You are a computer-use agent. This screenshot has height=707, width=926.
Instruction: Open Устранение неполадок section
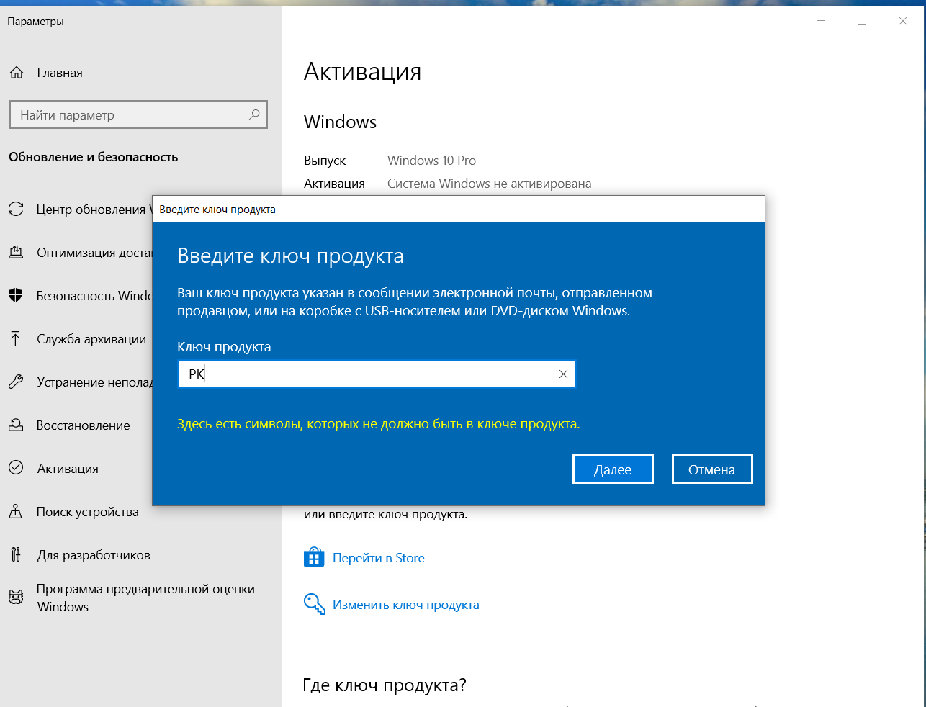pos(94,382)
